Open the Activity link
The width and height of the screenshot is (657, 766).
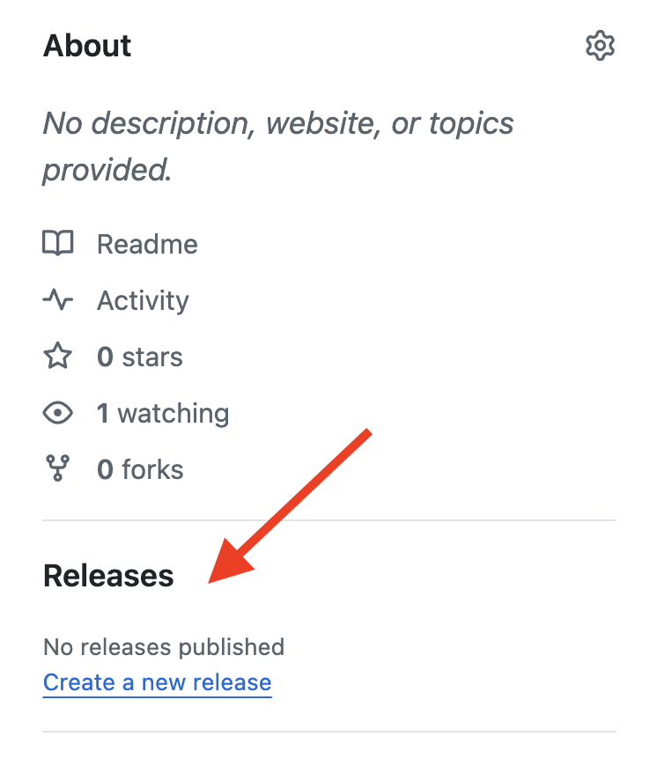(x=143, y=300)
